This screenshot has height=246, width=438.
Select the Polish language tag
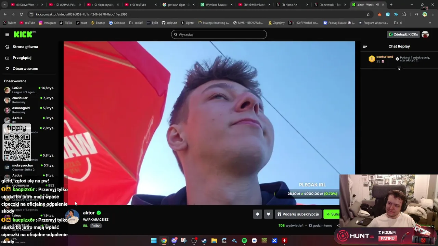96,226
